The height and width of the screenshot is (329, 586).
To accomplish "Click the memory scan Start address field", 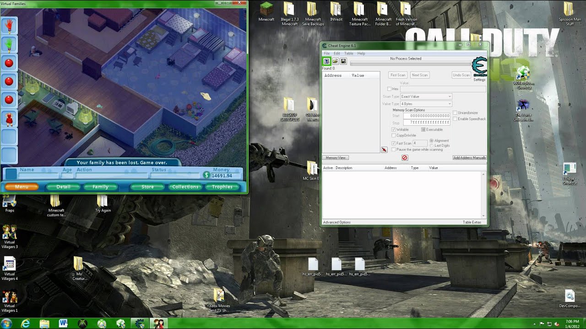I will (x=427, y=116).
